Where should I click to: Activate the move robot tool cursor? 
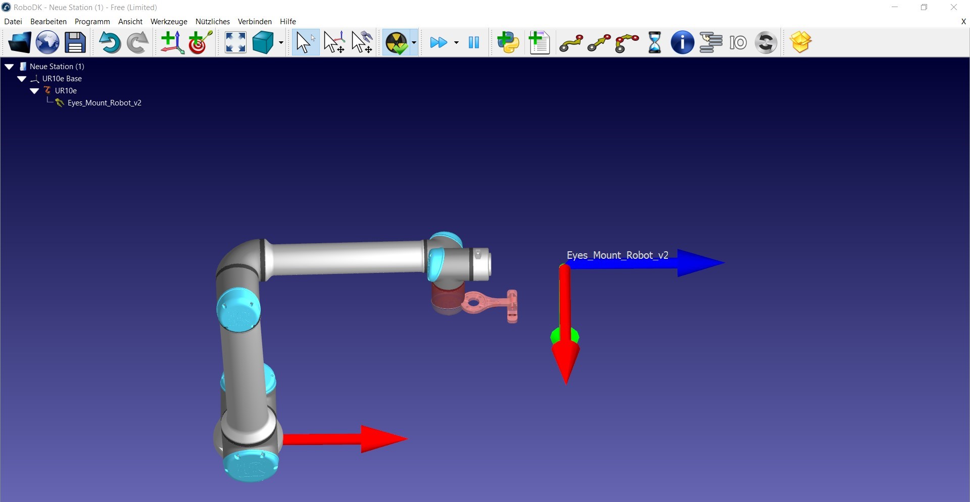[x=362, y=42]
